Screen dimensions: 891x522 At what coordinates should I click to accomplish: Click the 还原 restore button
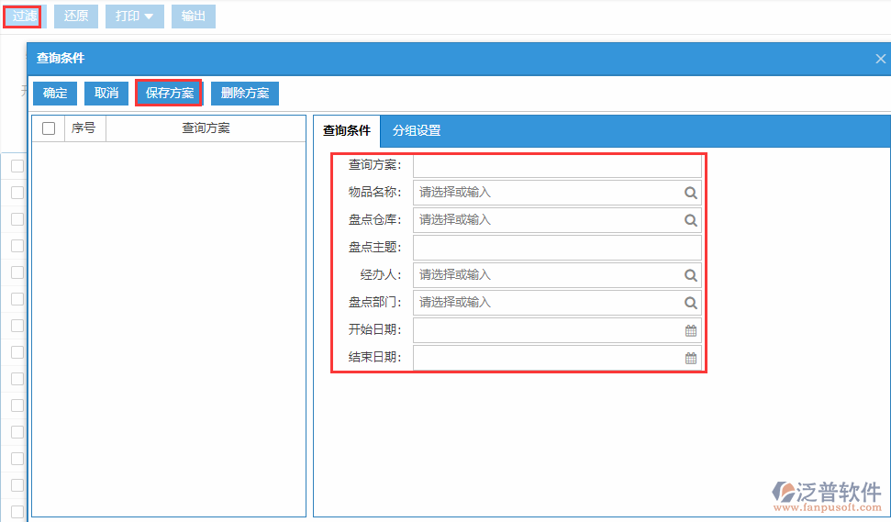tap(76, 16)
